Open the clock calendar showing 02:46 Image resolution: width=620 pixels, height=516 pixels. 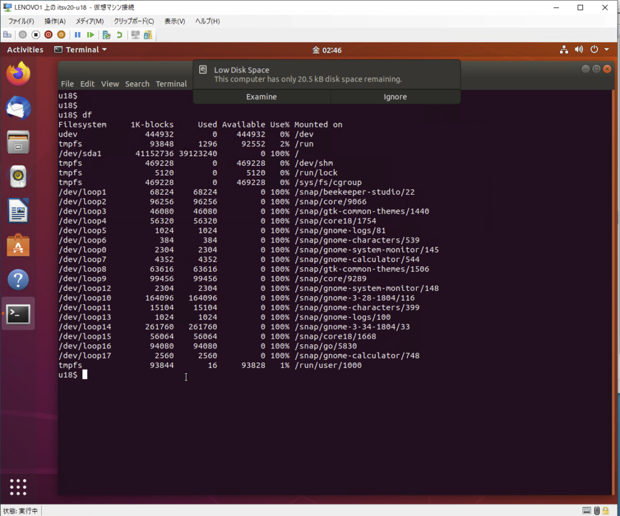(327, 50)
